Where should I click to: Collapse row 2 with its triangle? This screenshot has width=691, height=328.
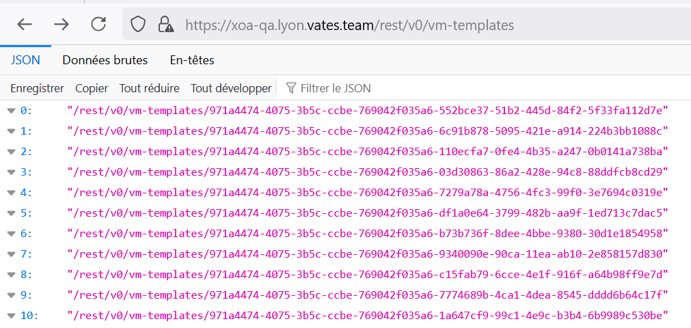tap(12, 152)
